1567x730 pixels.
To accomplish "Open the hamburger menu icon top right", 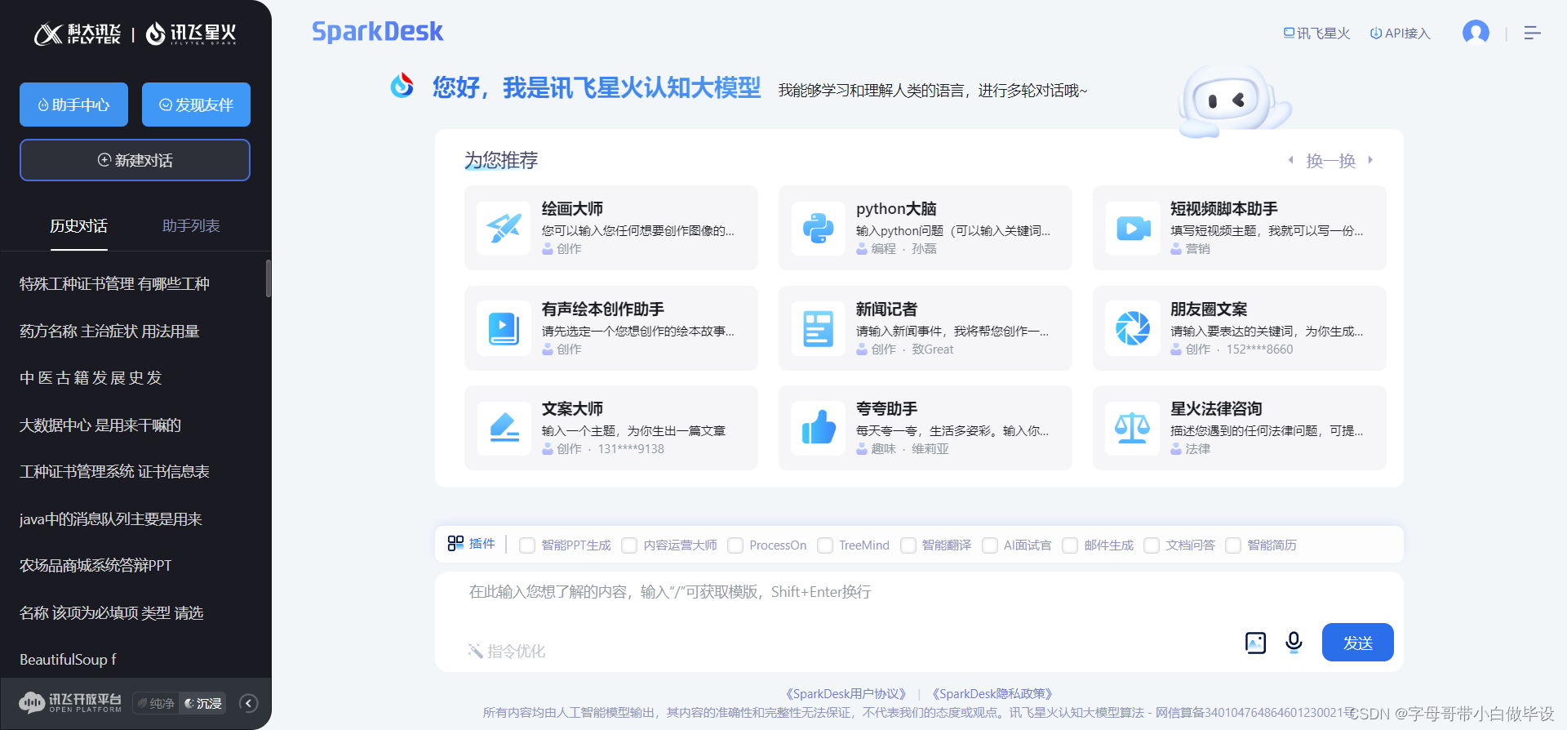I will point(1532,33).
